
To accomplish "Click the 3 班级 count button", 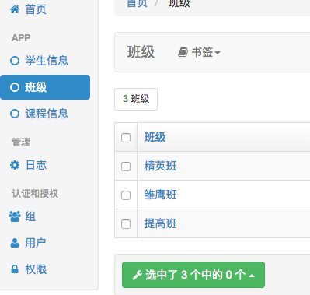I will click(x=136, y=99).
